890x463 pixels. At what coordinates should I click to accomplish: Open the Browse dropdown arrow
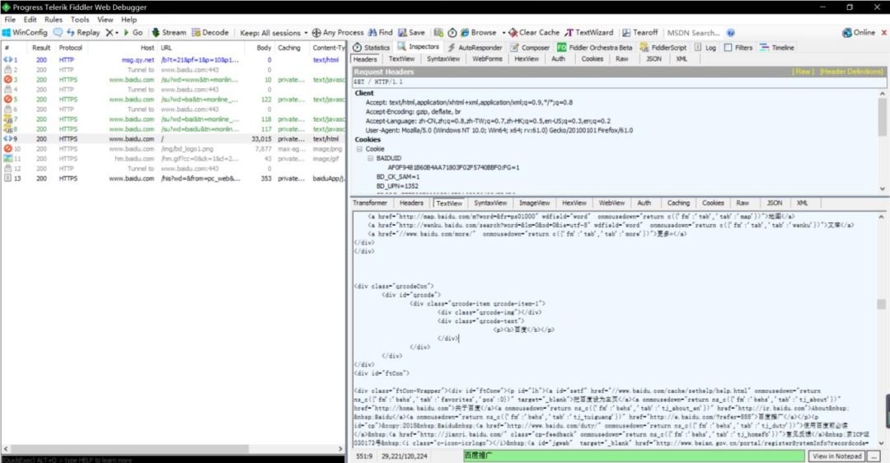pyautogui.click(x=504, y=33)
